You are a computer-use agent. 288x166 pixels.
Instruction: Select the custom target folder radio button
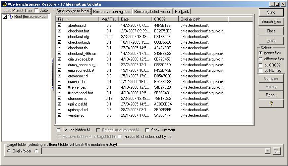[x=36, y=151]
